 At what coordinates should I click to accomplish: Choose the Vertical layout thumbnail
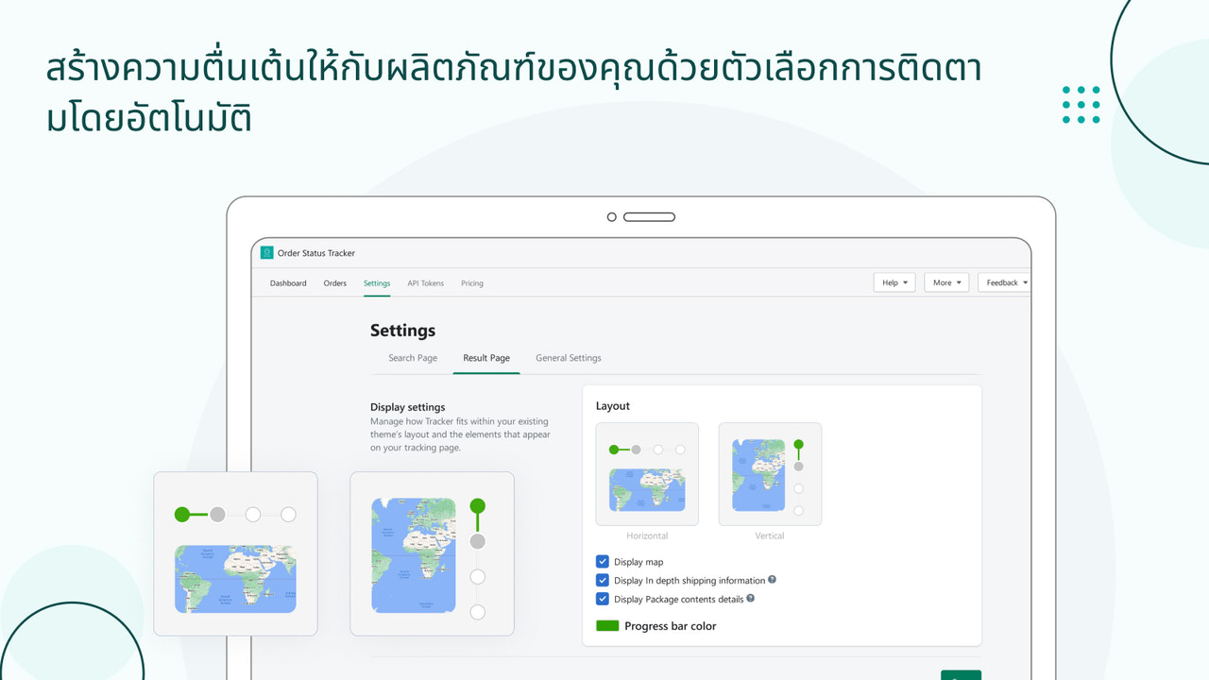[x=770, y=474]
